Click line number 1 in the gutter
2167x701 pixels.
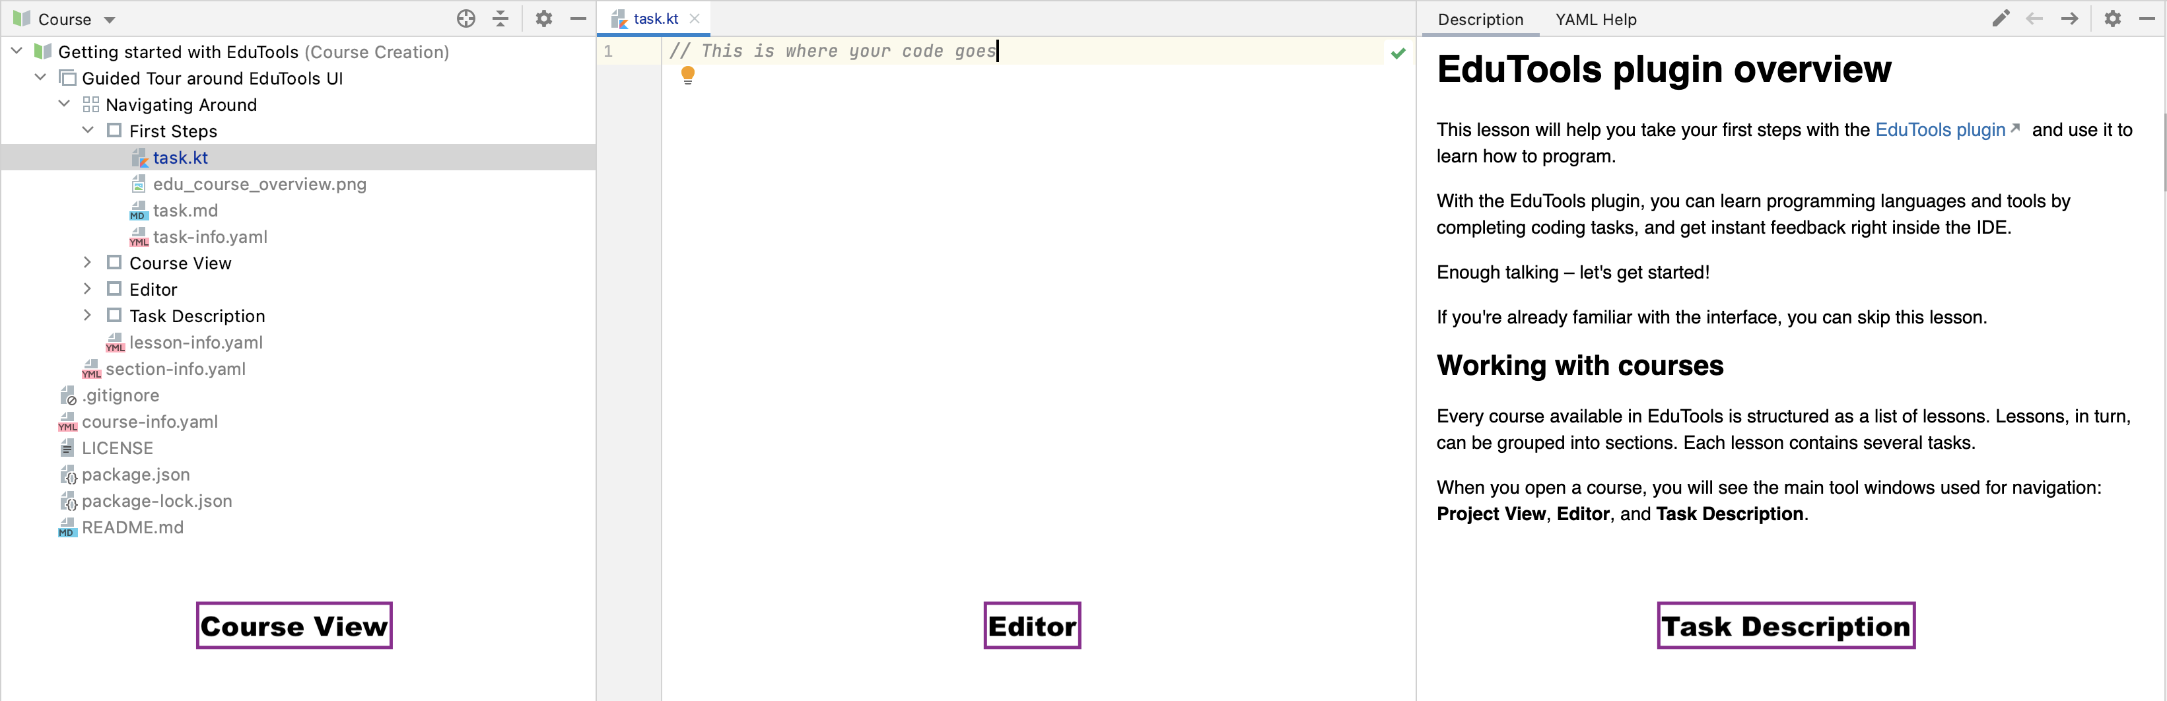[608, 51]
